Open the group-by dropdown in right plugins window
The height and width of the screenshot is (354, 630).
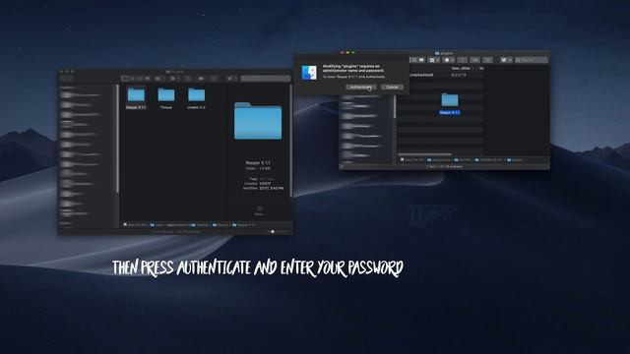click(433, 60)
